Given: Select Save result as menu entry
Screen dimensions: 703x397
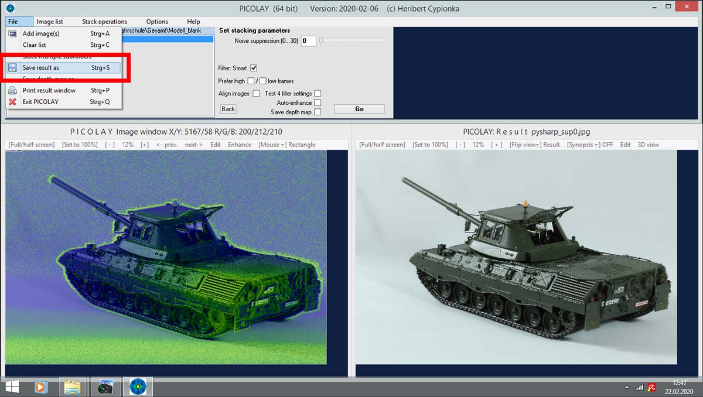Looking at the screenshot, I should tap(63, 68).
